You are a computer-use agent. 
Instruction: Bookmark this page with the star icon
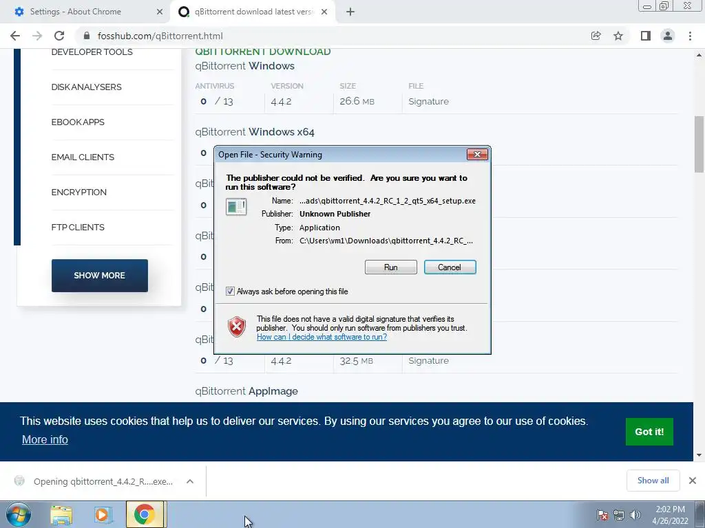[618, 36]
